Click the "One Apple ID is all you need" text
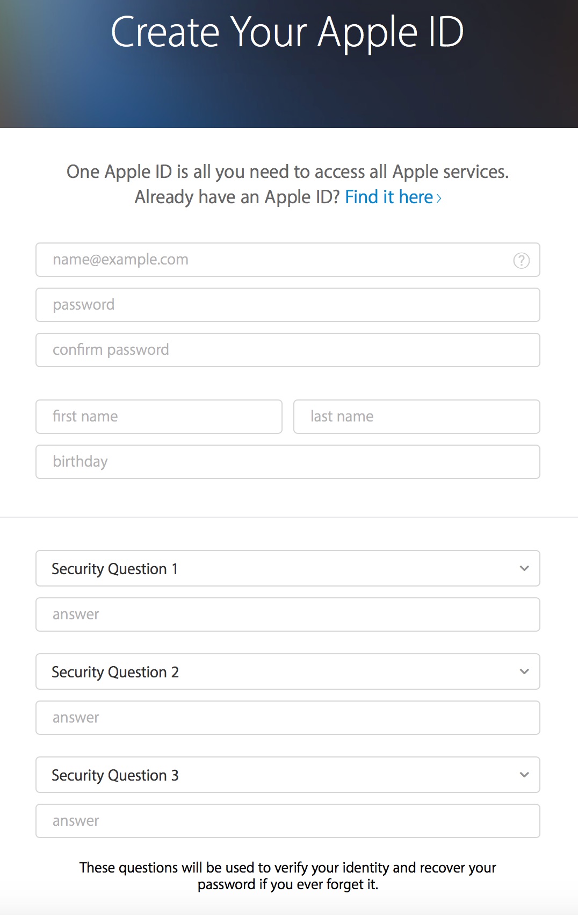Screen dimensions: 578x915 pos(287,172)
